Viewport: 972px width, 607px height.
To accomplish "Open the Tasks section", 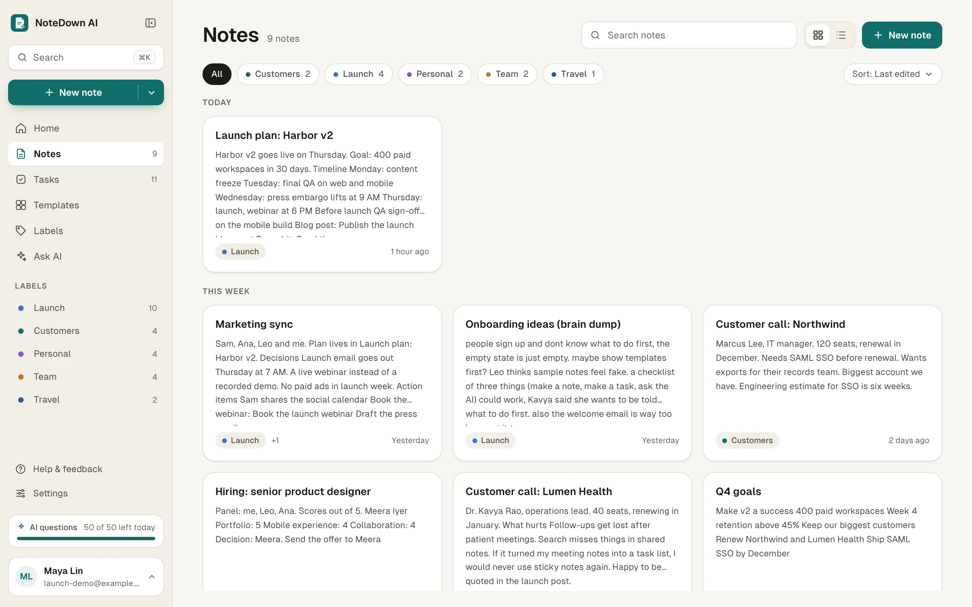I will 86,179.
